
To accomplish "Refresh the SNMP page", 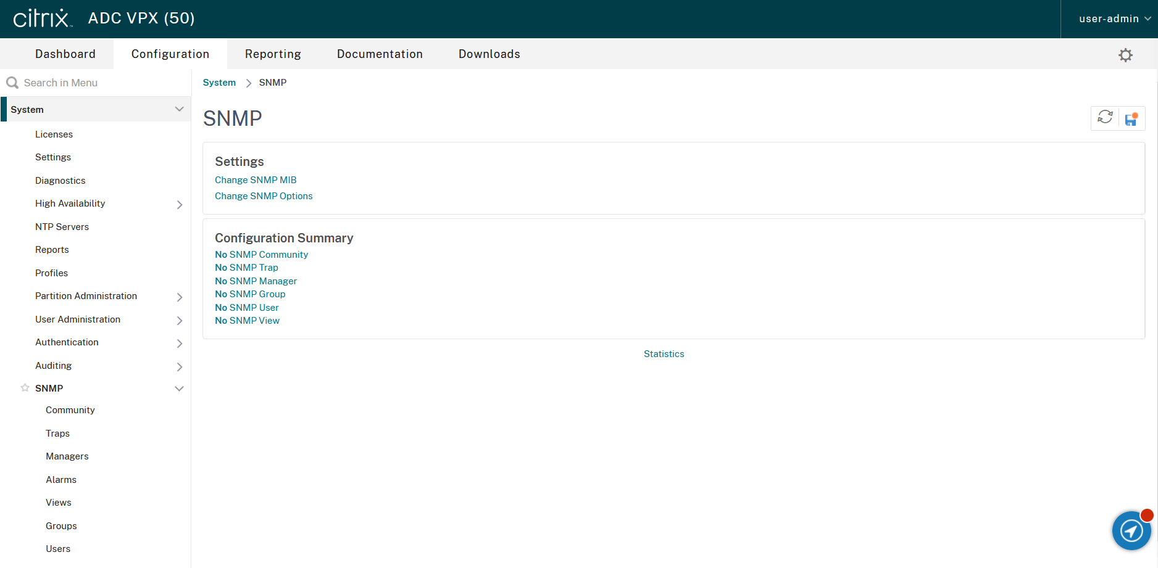I will [x=1105, y=117].
